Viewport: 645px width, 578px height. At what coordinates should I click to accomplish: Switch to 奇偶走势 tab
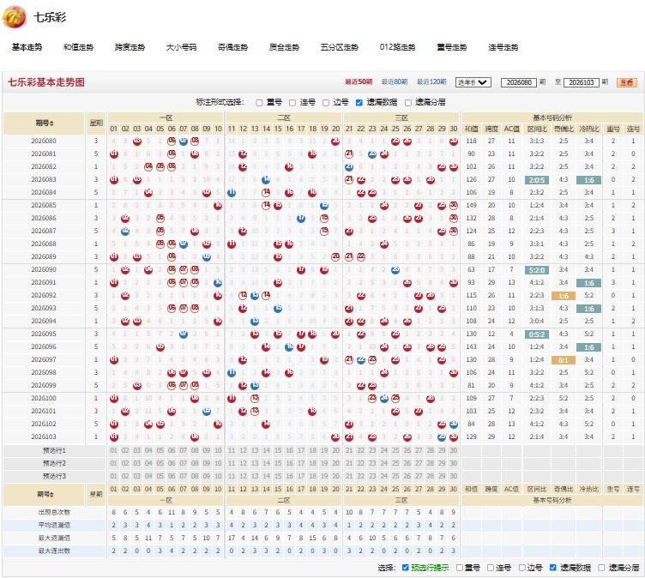[x=232, y=47]
